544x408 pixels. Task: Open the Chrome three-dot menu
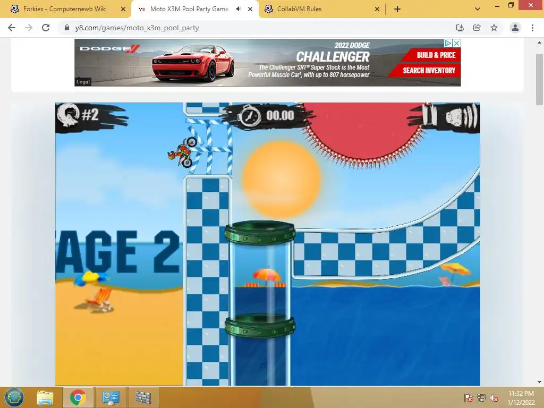532,28
